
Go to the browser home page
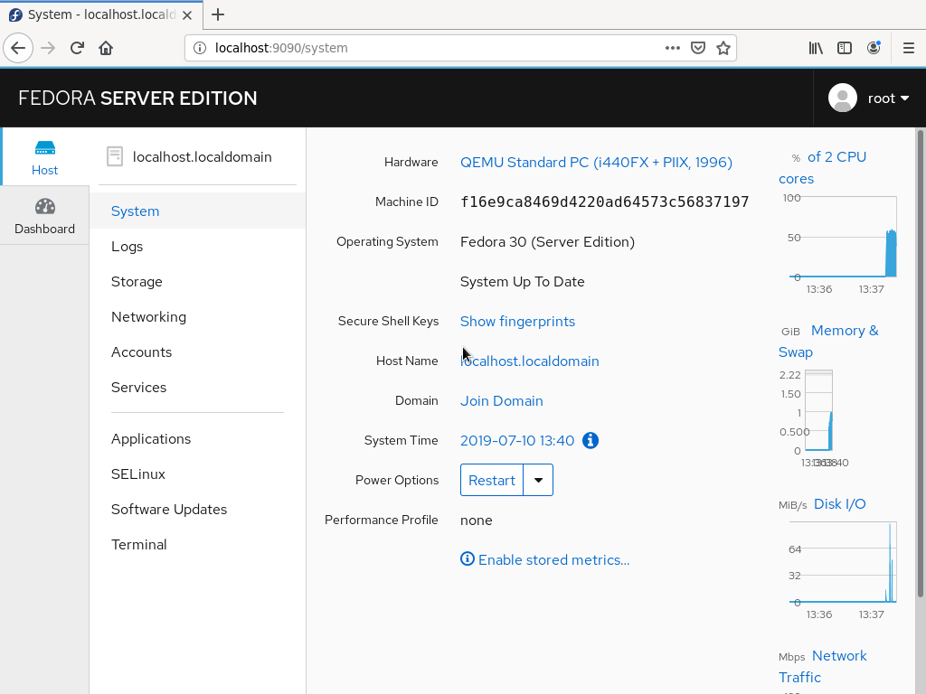coord(106,48)
